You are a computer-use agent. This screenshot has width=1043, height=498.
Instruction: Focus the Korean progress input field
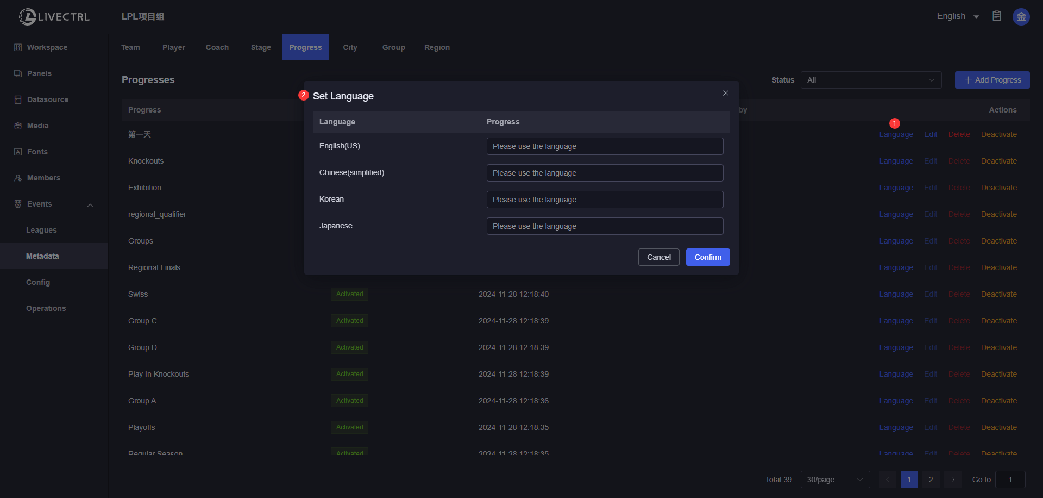click(x=605, y=200)
